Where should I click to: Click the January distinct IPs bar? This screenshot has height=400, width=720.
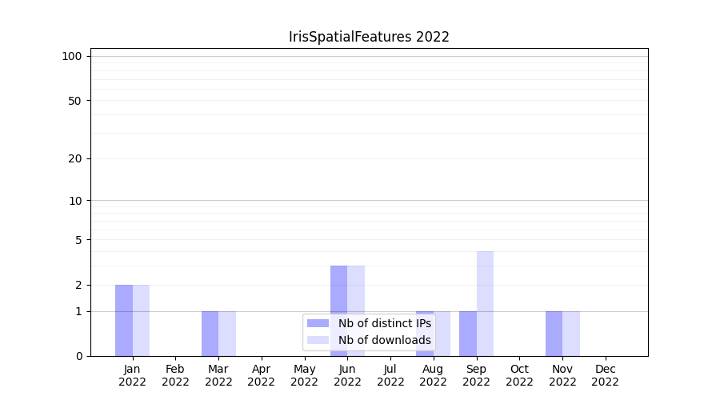tap(124, 320)
